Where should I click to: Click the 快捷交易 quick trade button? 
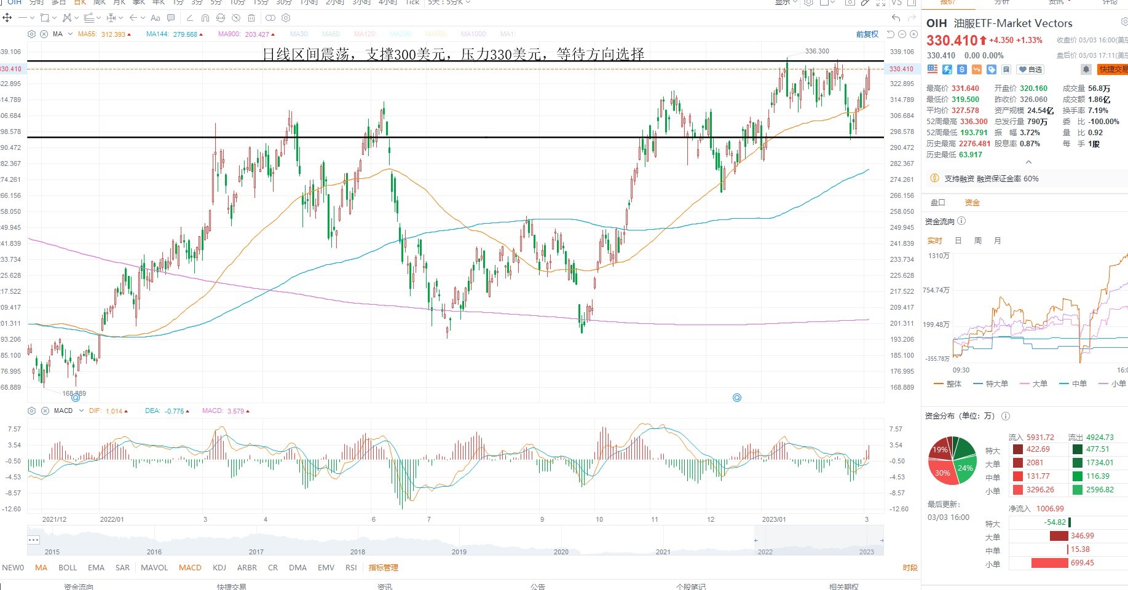click(x=1113, y=69)
